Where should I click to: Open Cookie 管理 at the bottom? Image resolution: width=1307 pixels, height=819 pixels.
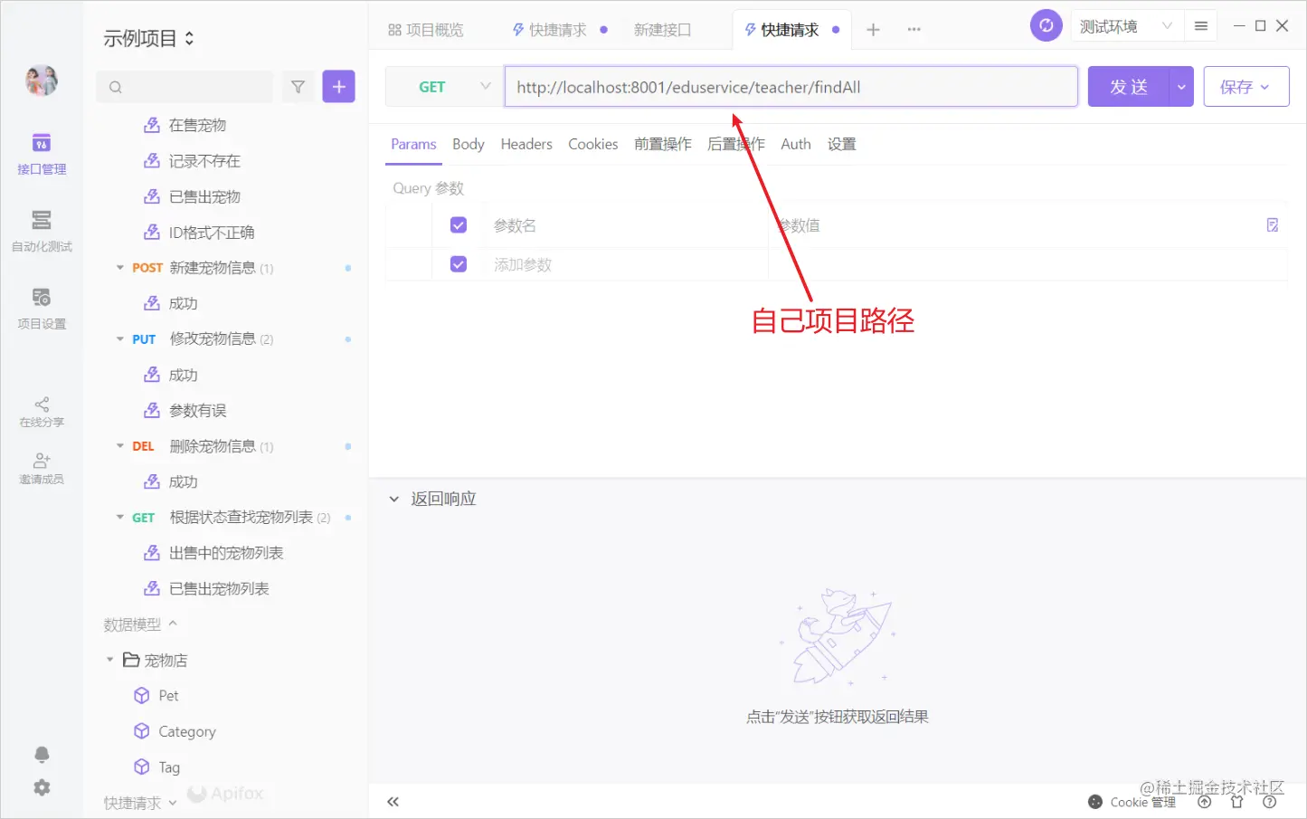[x=1132, y=802]
